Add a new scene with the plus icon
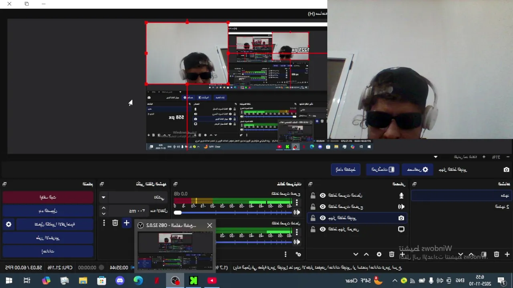 pos(507,254)
